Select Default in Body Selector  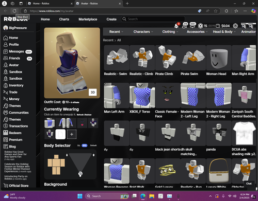coord(93,145)
